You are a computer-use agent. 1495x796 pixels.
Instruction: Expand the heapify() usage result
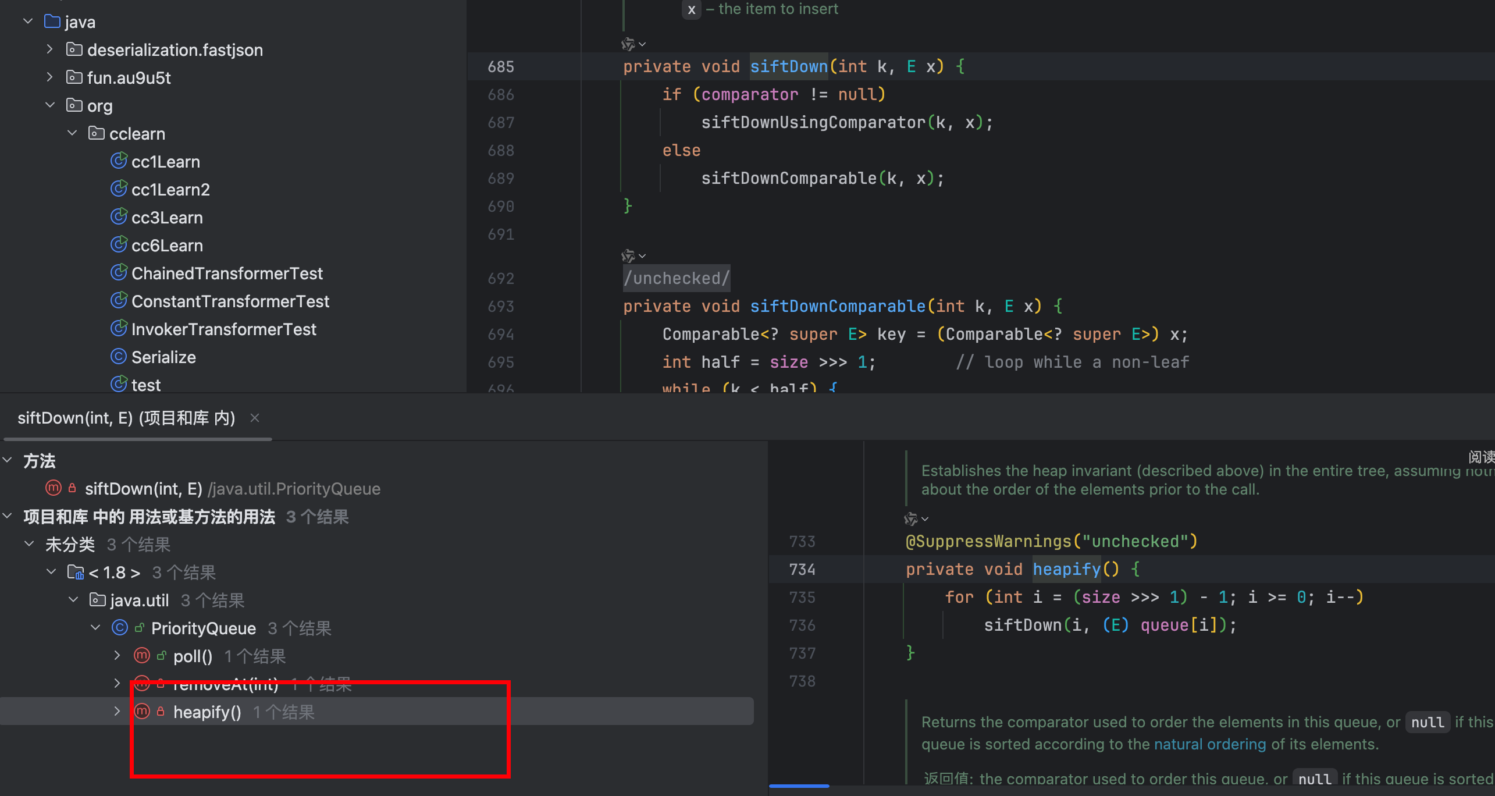click(117, 711)
